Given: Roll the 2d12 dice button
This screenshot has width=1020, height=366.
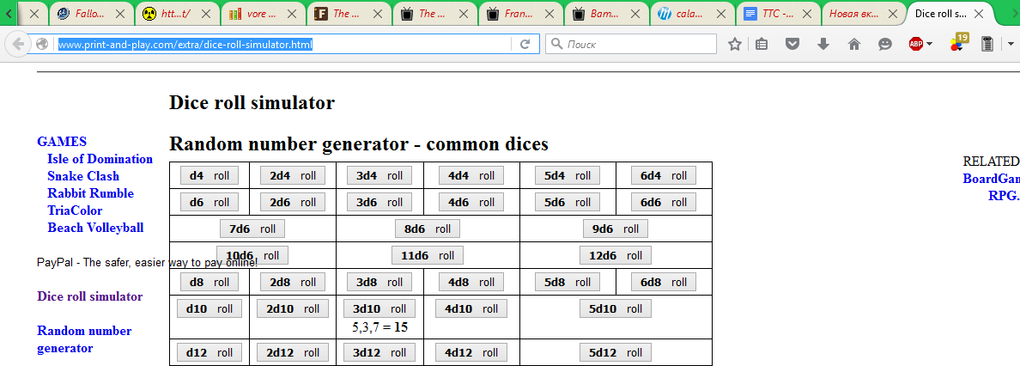Looking at the screenshot, I should tap(292, 353).
